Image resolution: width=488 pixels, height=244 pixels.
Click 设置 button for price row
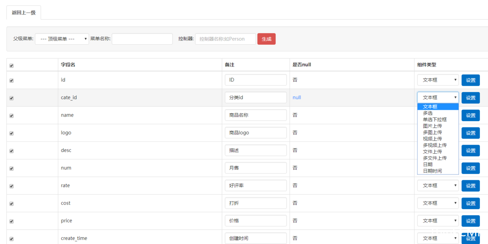pyautogui.click(x=470, y=221)
